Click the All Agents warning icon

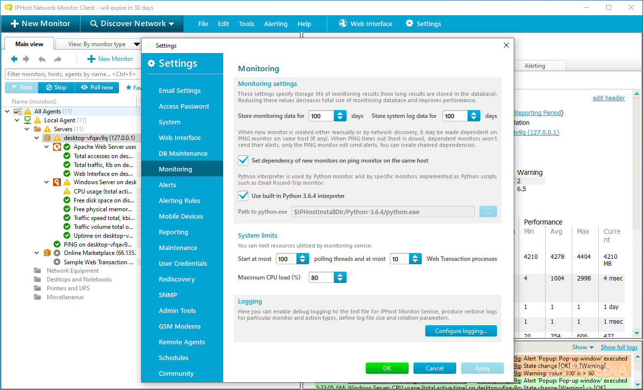click(28, 111)
